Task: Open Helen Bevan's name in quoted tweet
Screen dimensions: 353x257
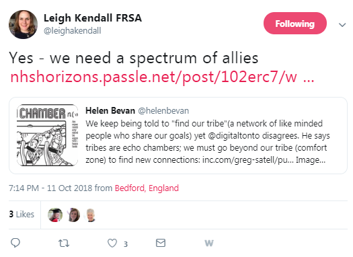Action: click(110, 110)
